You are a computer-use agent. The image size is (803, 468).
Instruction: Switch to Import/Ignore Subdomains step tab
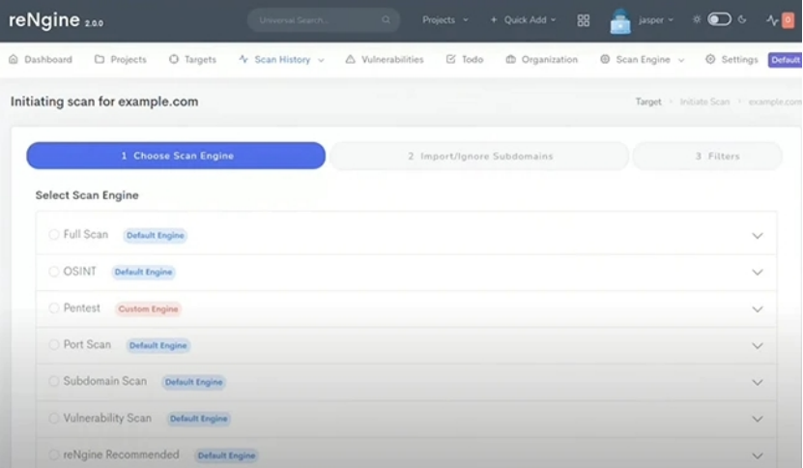pyautogui.click(x=479, y=156)
